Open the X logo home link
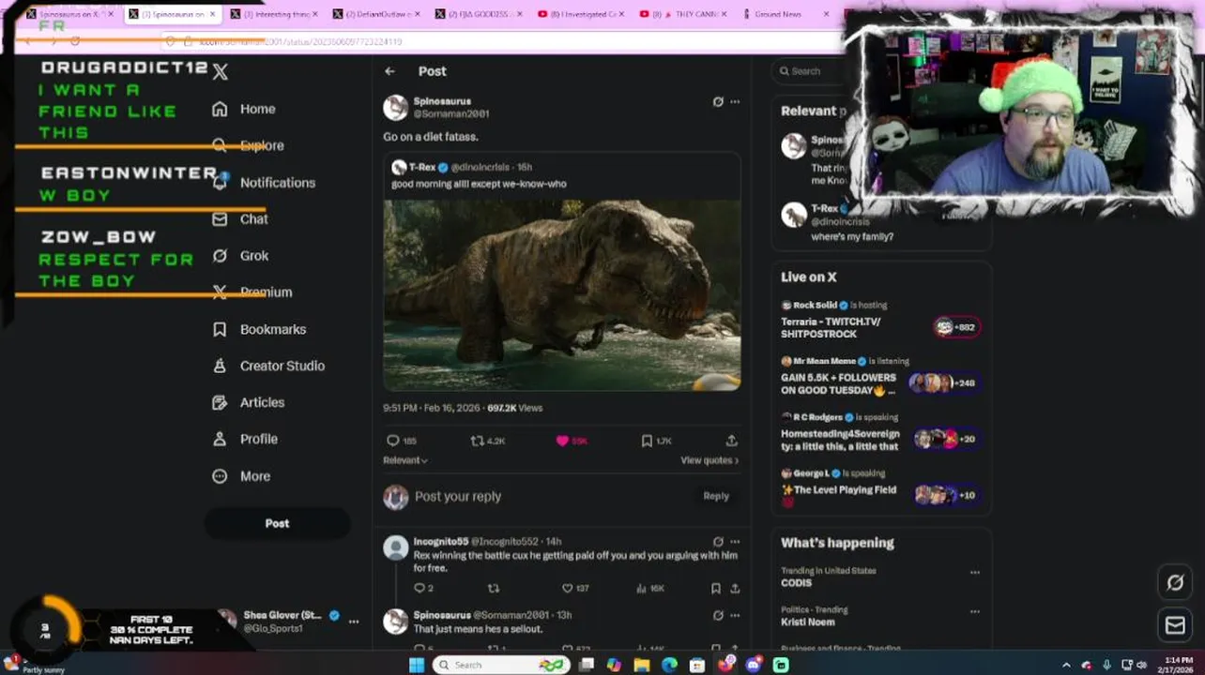The width and height of the screenshot is (1205, 675). pyautogui.click(x=220, y=71)
